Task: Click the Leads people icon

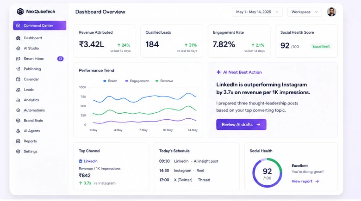Action: tap(18, 90)
